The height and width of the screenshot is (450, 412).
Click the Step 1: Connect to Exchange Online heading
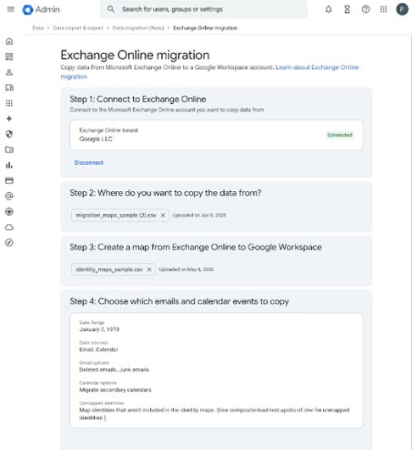(138, 99)
